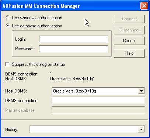
Task: Click the greyed Master database: label
Action: click(x=20, y=110)
